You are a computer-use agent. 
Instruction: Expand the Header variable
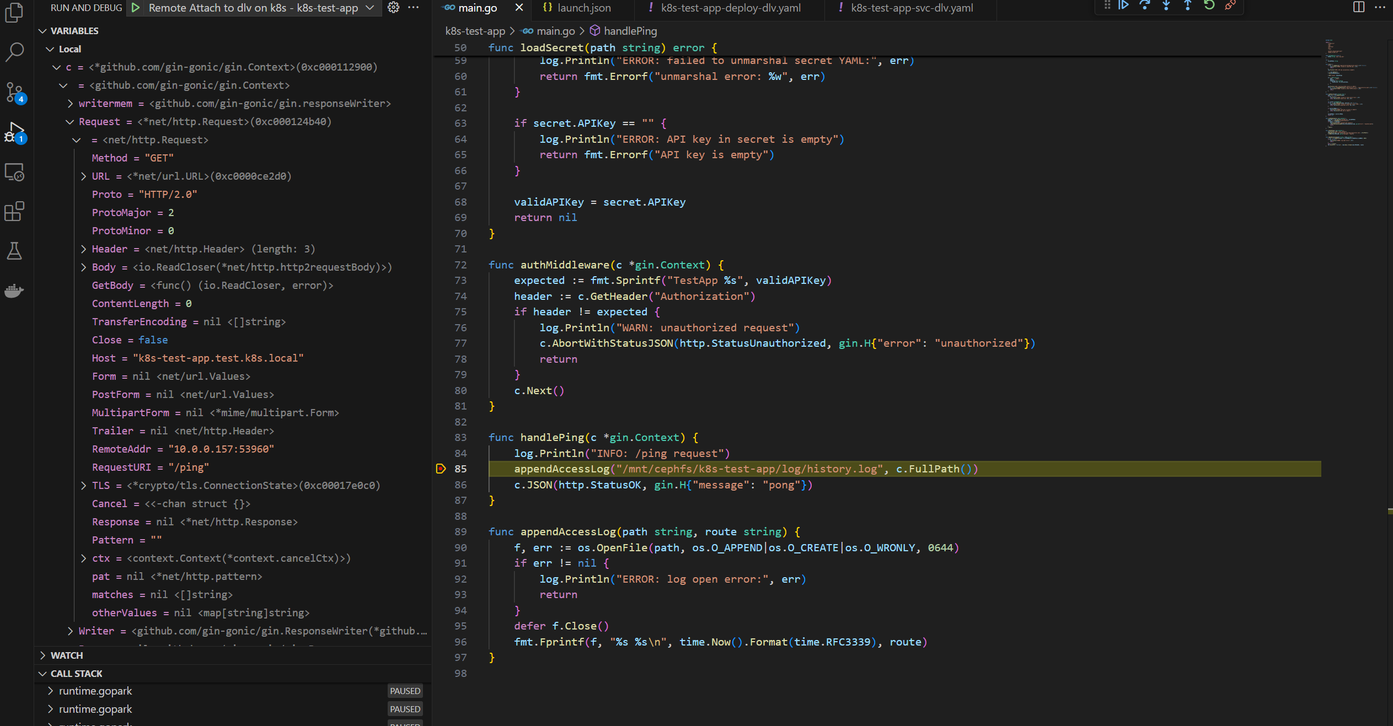click(x=83, y=249)
